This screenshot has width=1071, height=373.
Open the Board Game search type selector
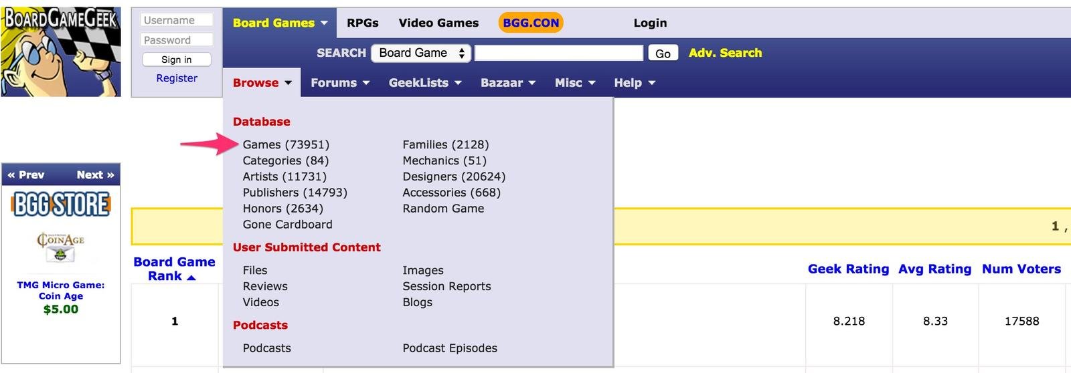click(x=421, y=53)
